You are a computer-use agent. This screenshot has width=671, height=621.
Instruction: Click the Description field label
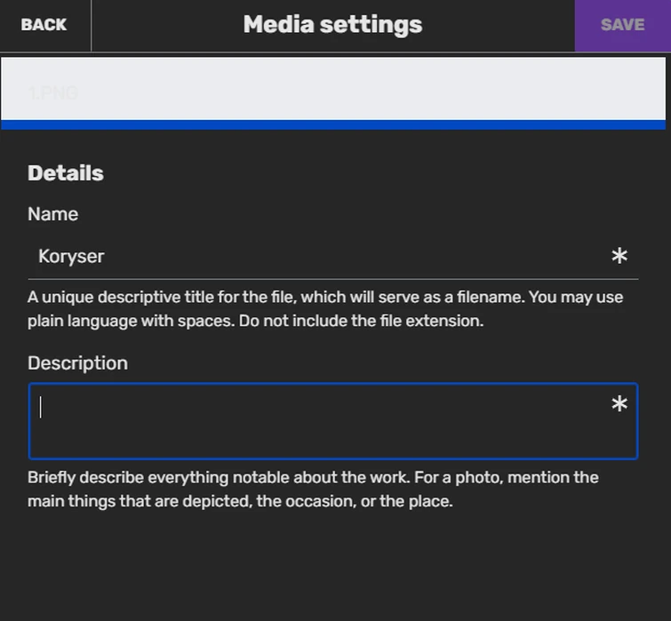pyautogui.click(x=77, y=362)
